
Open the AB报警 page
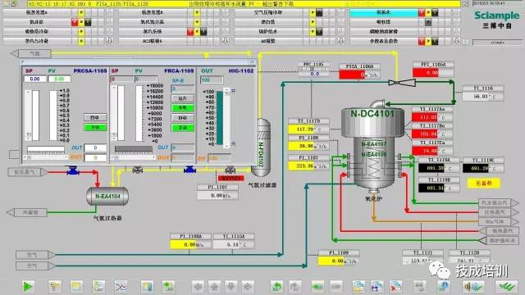[x=268, y=41]
